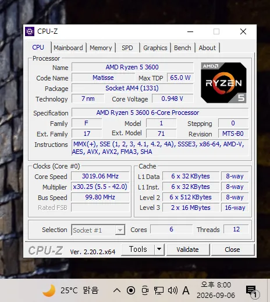Switch input language via the A indicator
This screenshot has width=270, height=302.
186,290
